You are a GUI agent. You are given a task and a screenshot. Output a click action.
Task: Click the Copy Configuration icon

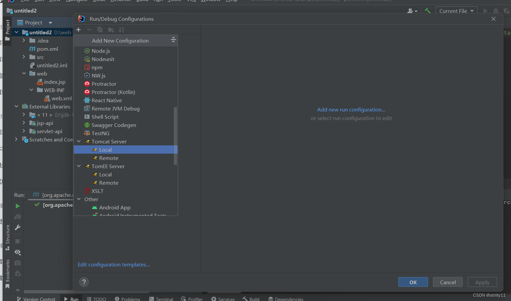point(100,30)
